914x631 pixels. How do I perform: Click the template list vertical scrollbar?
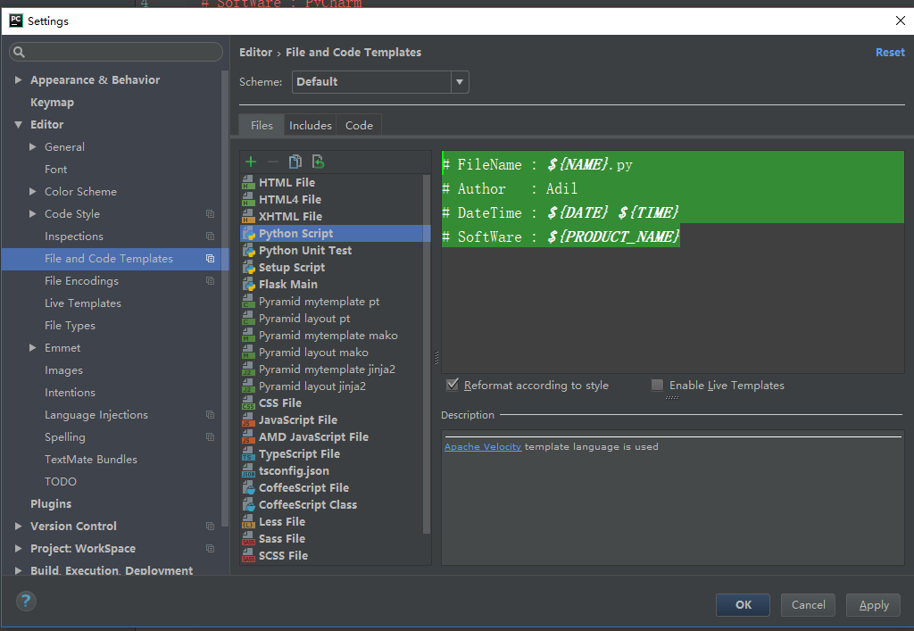(426, 353)
